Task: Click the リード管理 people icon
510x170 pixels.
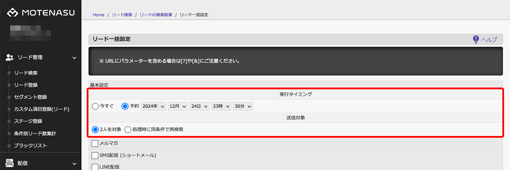Action: tap(10, 57)
